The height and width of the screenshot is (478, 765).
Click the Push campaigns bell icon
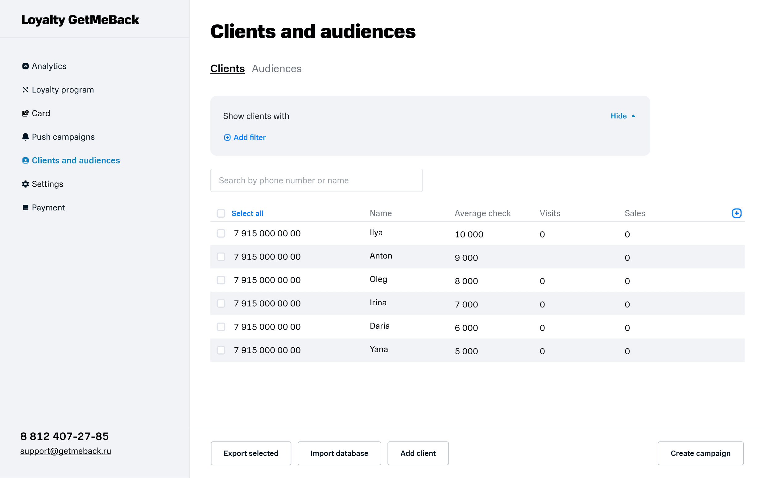(25, 137)
